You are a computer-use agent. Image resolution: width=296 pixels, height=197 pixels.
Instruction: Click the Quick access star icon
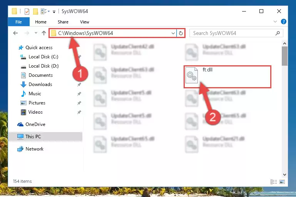click(21, 48)
